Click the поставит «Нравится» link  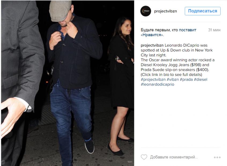169,32
